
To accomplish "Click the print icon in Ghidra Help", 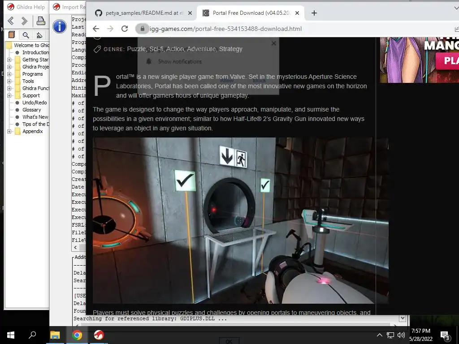I will pyautogui.click(x=41, y=21).
